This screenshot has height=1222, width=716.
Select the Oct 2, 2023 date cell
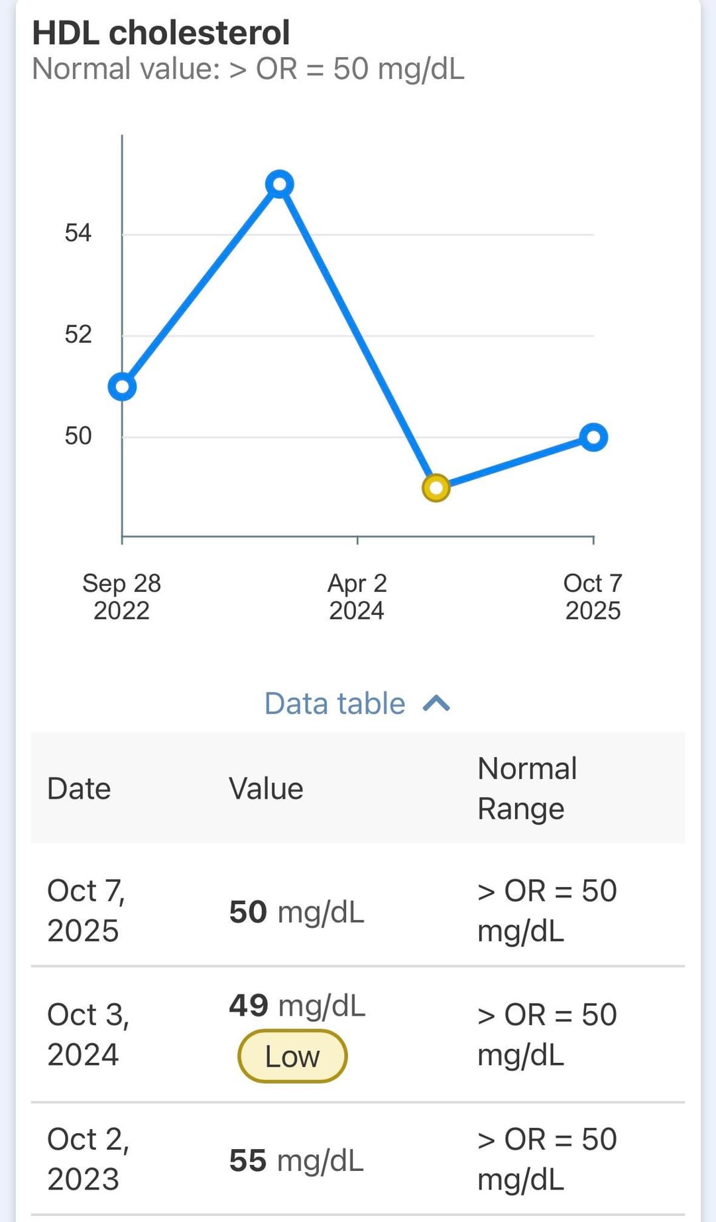click(88, 1159)
